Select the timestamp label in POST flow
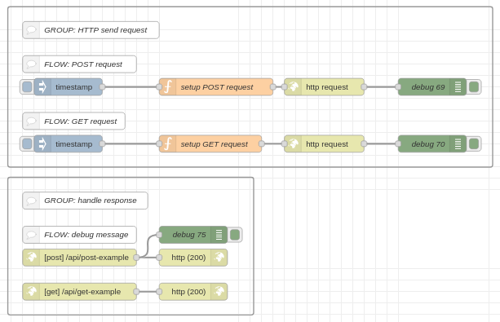 [74, 87]
